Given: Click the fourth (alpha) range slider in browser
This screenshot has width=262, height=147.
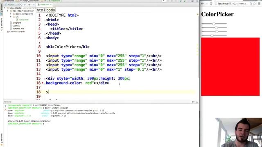Looking at the screenshot, I should (214, 36).
